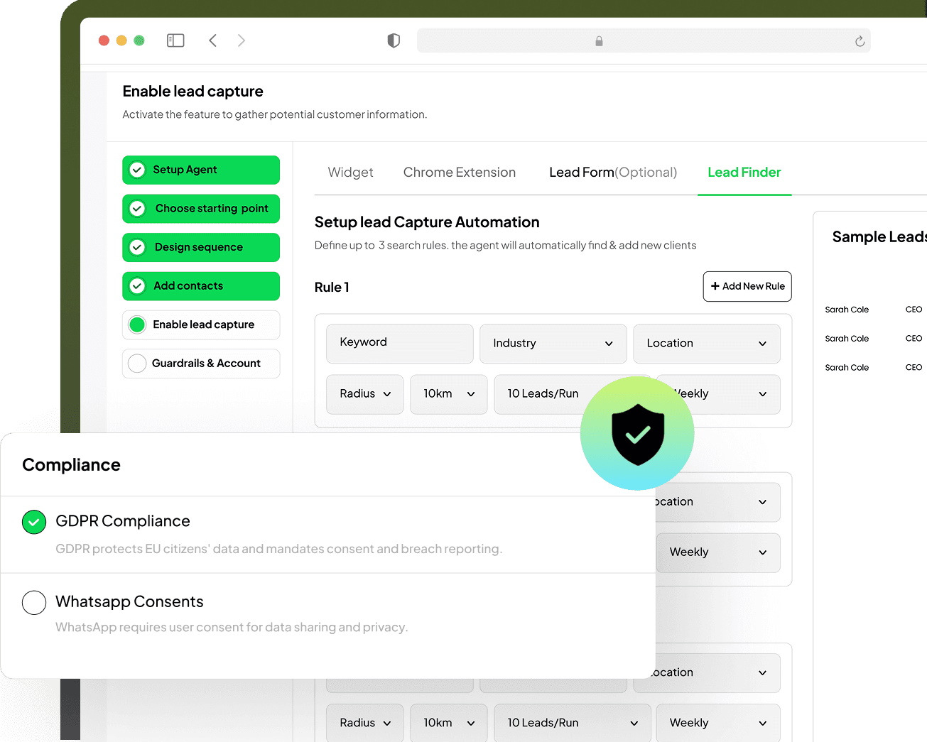Expand the Radius dropdown in Rule 1
Viewport: 927px width, 742px height.
pyautogui.click(x=365, y=394)
